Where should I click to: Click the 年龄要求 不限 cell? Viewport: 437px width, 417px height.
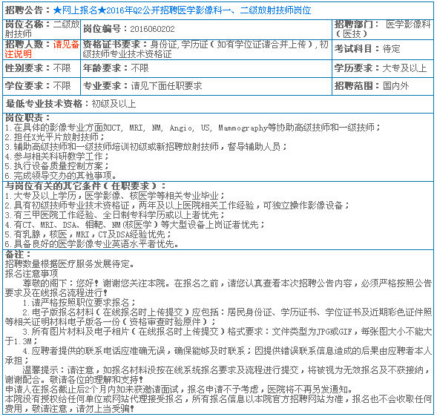(206, 68)
